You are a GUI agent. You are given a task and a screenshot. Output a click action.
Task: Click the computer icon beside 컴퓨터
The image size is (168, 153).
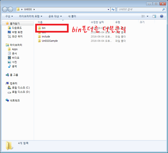(x=7, y=83)
